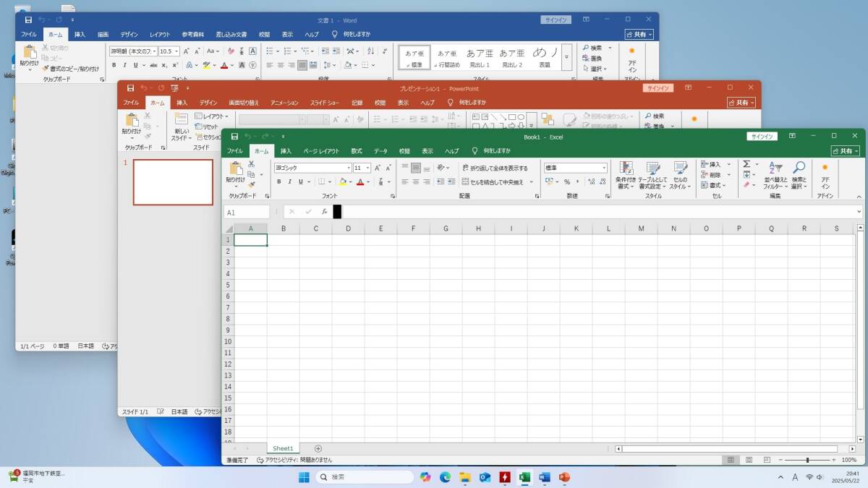868x488 pixels.
Task: Open Excel's font name combo box (游ゴシック)
Action: point(312,168)
